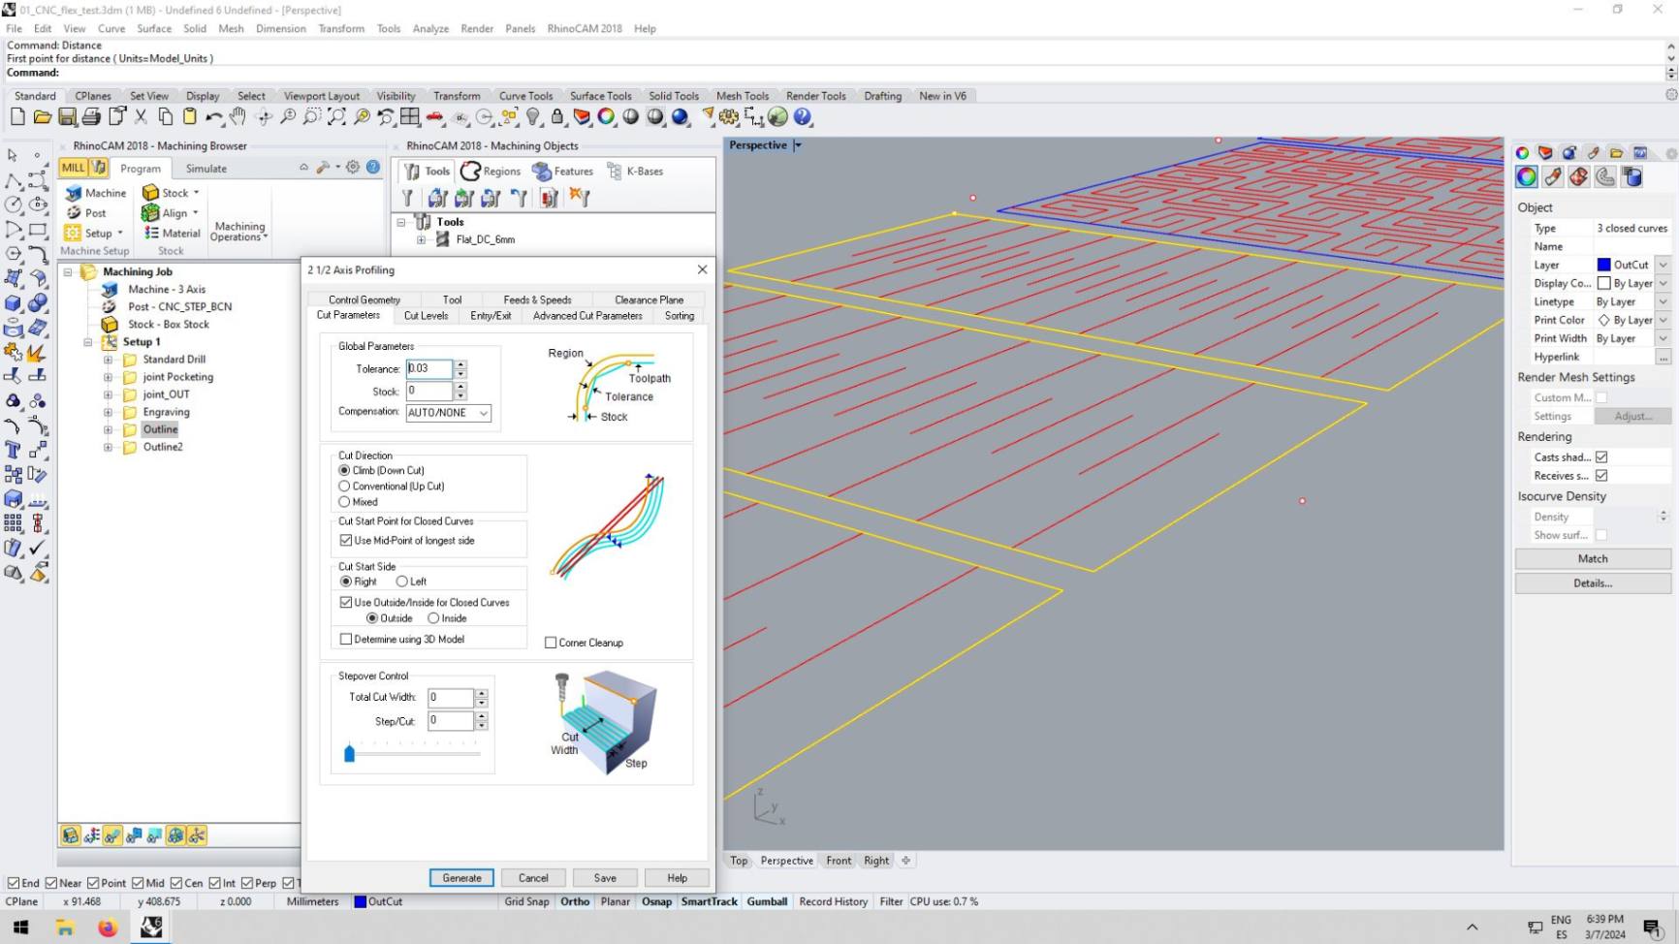This screenshot has height=944, width=1679.
Task: Click the Undo arrow icon
Action: pyautogui.click(x=214, y=117)
